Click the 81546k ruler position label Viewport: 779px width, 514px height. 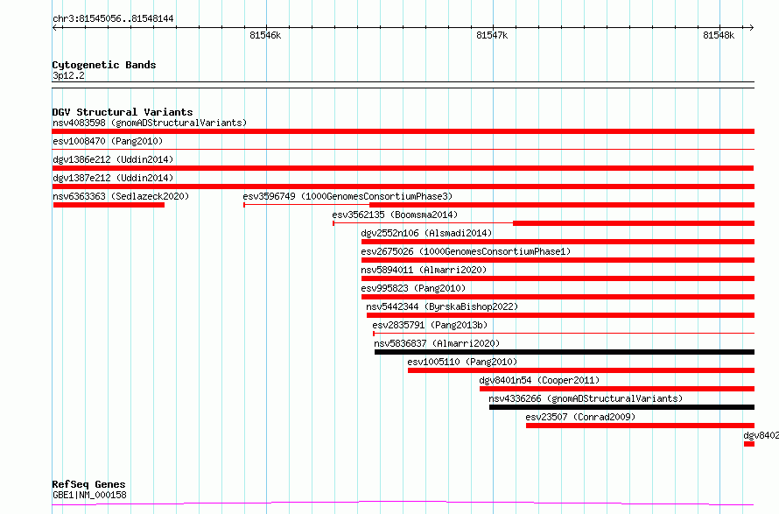point(265,35)
